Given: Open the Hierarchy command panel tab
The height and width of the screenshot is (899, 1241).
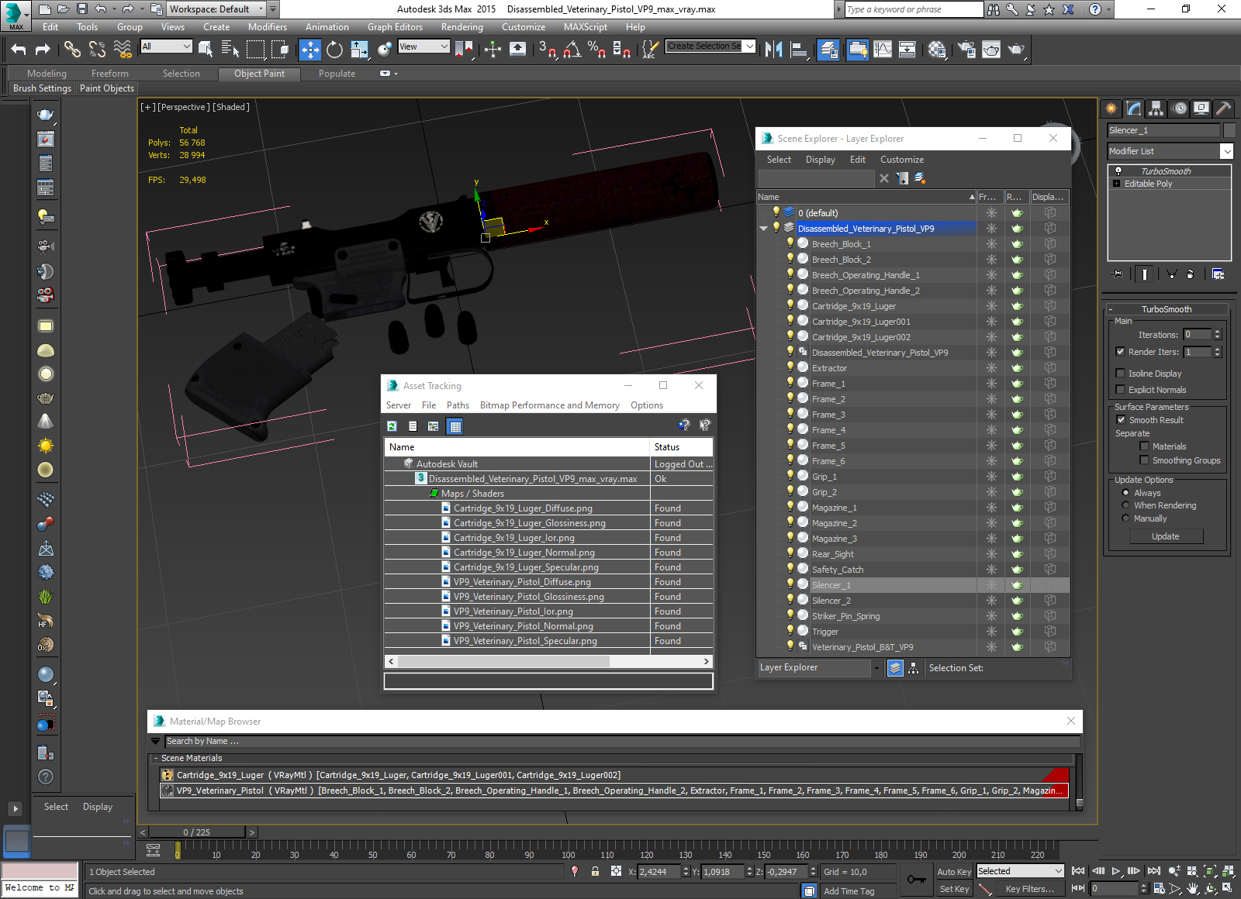Looking at the screenshot, I should (1156, 108).
